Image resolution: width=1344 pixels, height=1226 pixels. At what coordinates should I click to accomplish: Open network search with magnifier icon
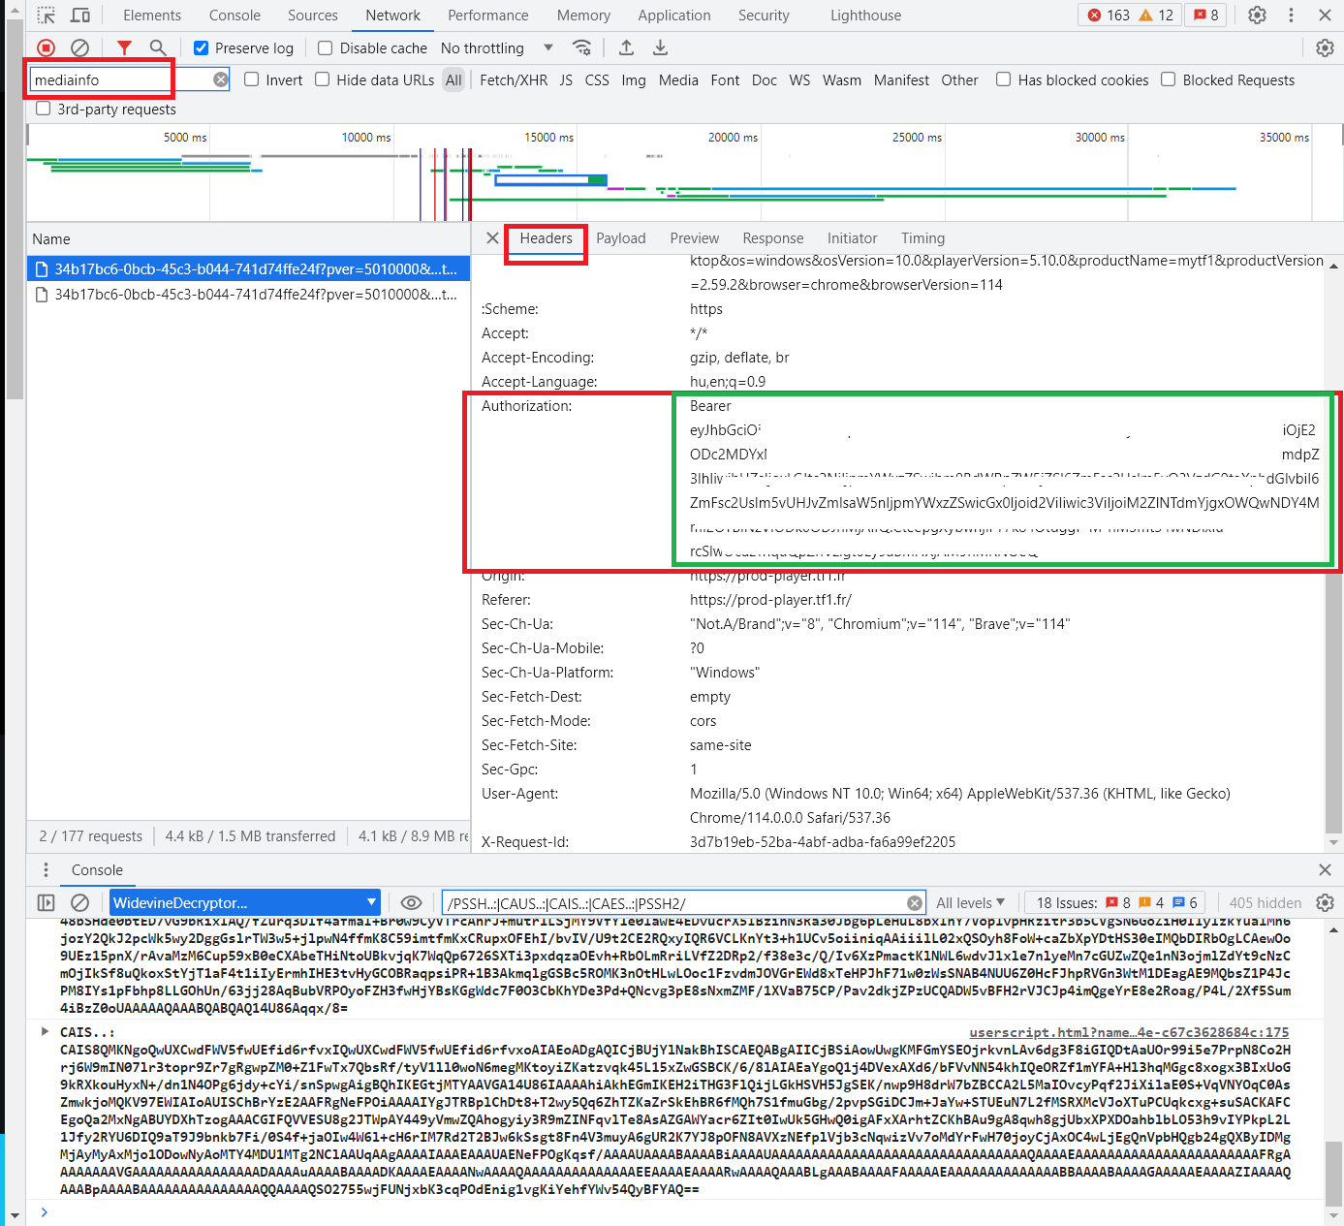point(158,47)
